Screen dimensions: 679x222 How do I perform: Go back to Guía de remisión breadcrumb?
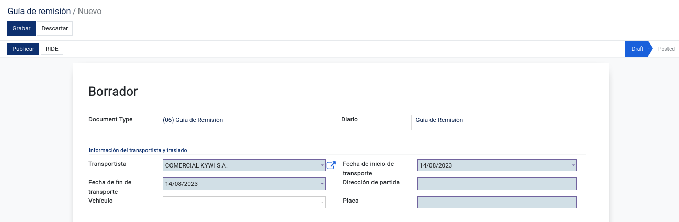pos(39,10)
